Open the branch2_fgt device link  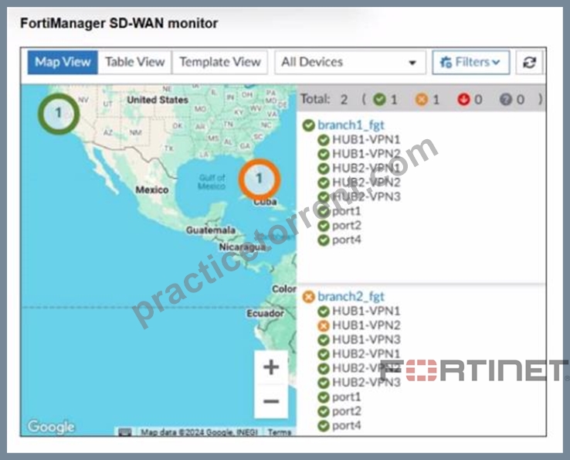click(x=351, y=297)
